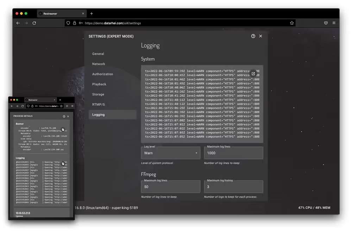Open help icon in Process Details panel

(x=64, y=117)
